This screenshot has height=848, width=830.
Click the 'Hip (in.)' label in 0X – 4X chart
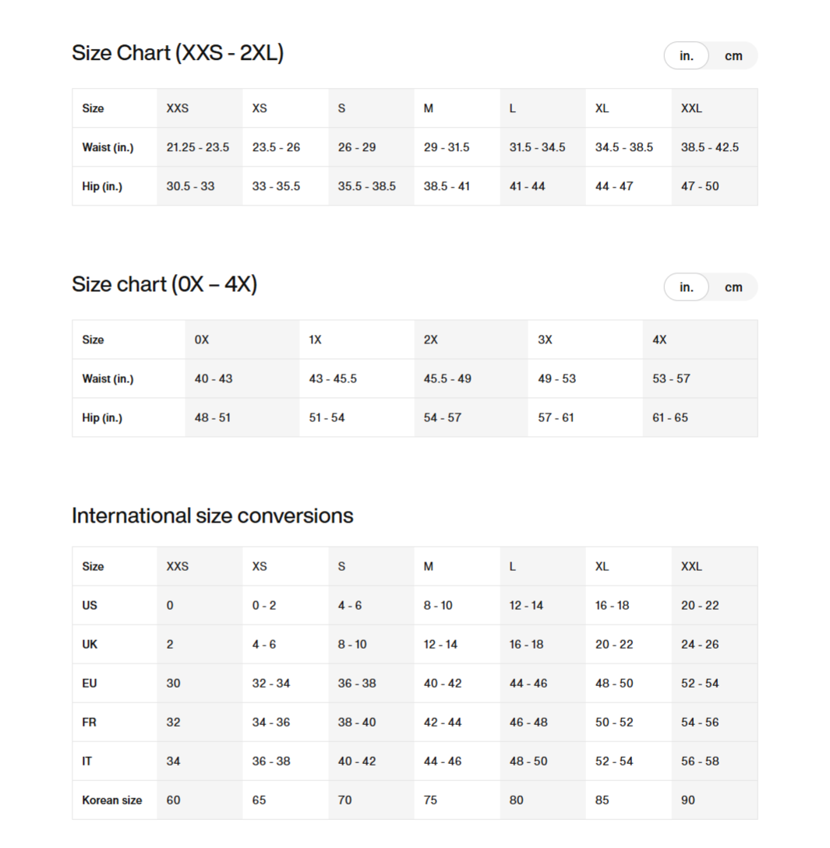click(x=102, y=417)
